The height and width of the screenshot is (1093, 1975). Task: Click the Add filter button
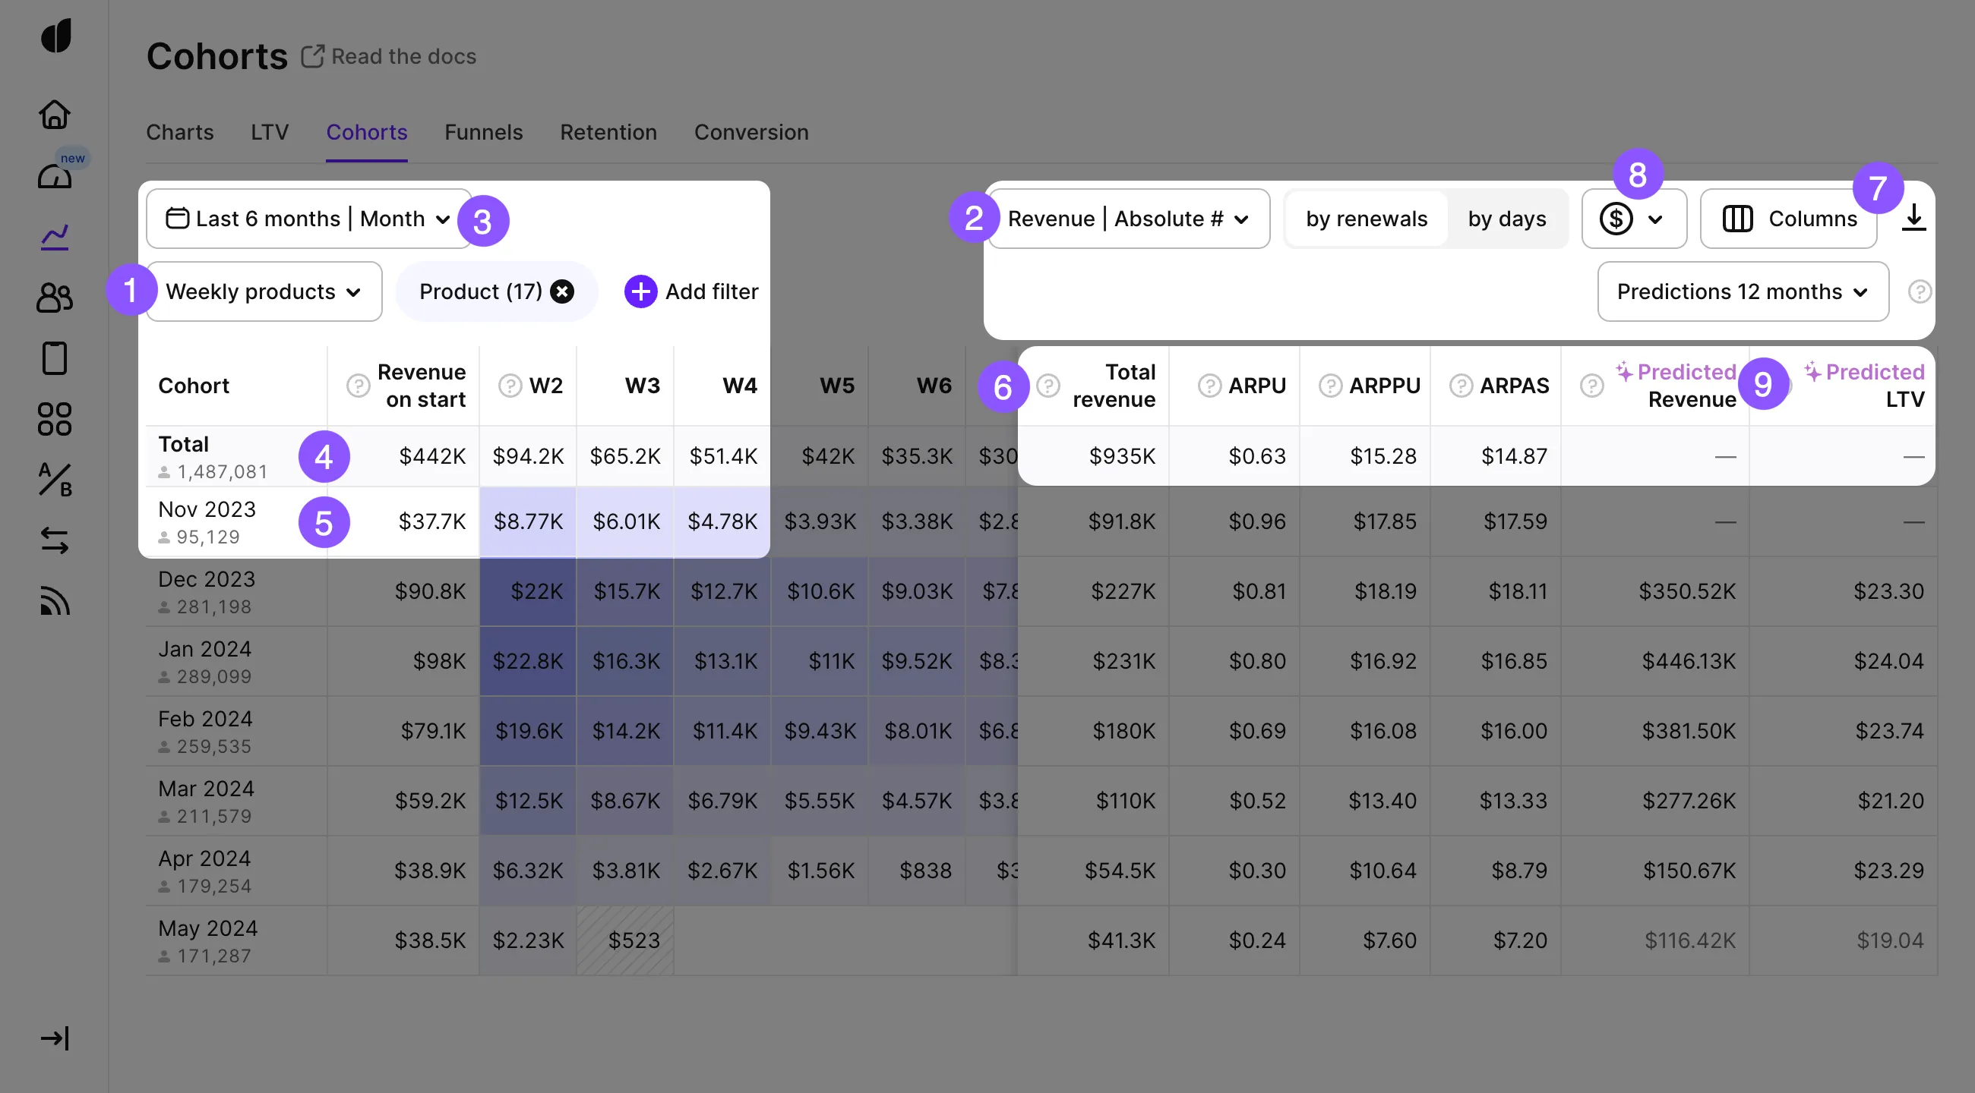pyautogui.click(x=691, y=291)
